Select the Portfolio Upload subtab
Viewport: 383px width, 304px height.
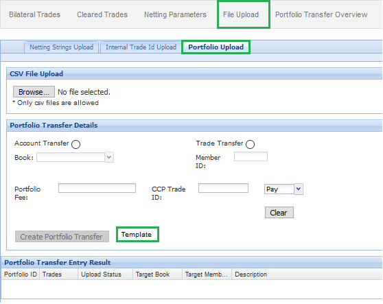[x=216, y=47]
